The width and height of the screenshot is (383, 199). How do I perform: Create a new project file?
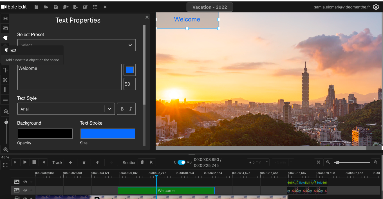[36, 7]
